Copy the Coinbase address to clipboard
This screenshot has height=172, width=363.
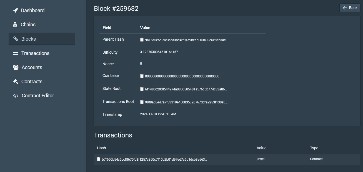coord(142,76)
